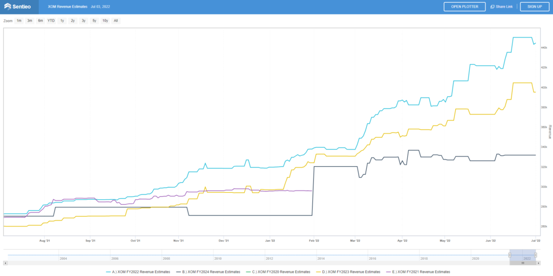
Task: Choose the 1y zoom range
Action: (62, 21)
